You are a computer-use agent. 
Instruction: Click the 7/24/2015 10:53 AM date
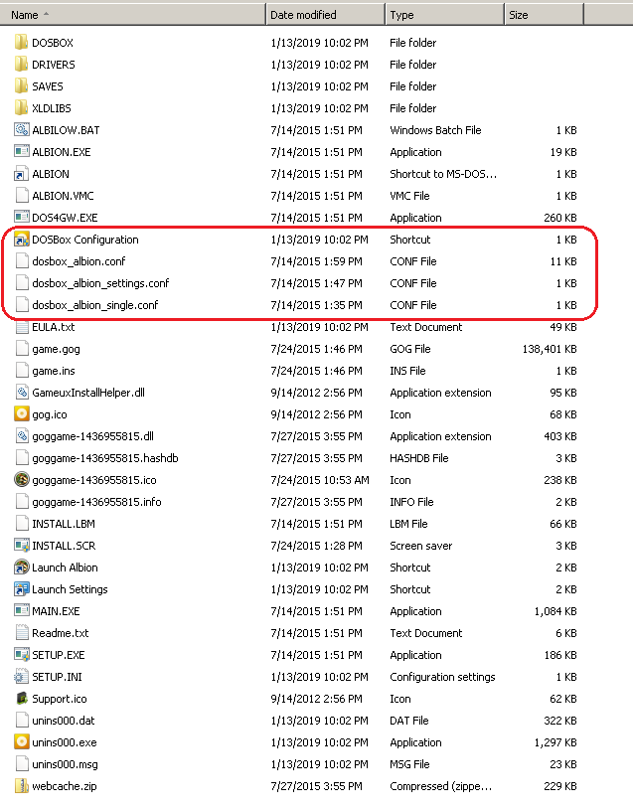[319, 480]
